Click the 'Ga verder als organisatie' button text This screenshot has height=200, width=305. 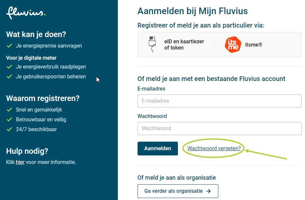tap(174, 191)
